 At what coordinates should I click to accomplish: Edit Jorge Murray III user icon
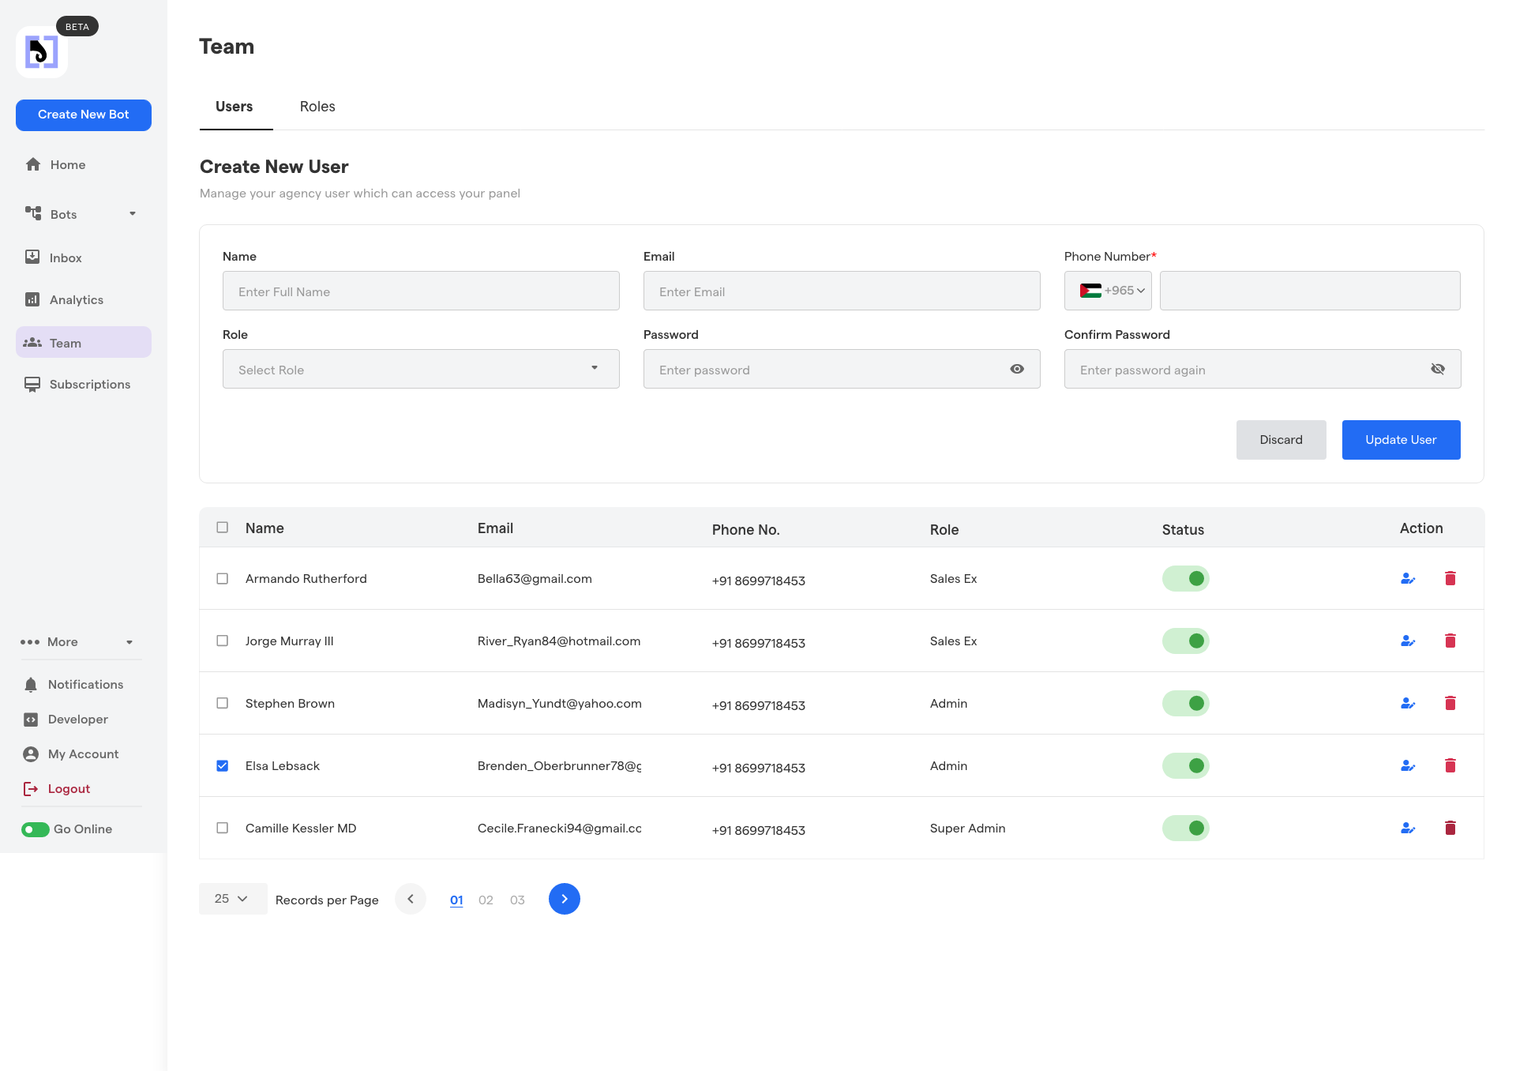(1408, 641)
